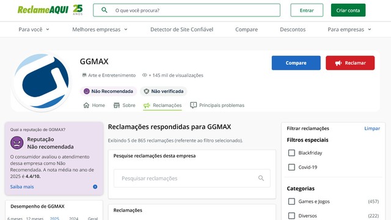Click the red Reclamar button
The height and width of the screenshot is (220, 391).
point(350,63)
